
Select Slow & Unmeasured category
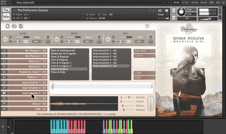[x=63, y=50]
